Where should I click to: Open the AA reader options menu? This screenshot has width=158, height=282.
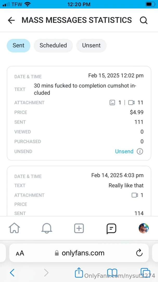click(20, 253)
